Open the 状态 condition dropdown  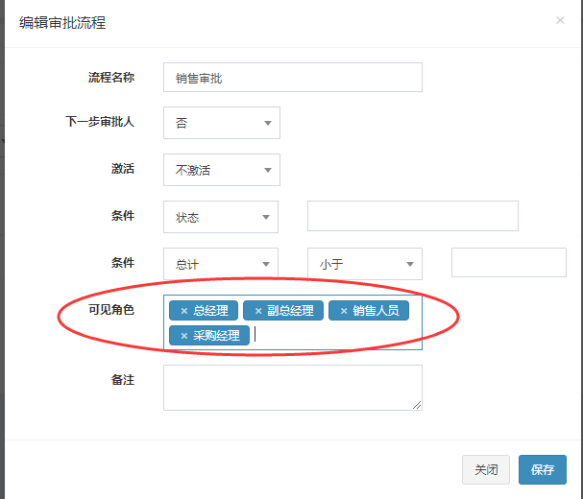coord(221,217)
